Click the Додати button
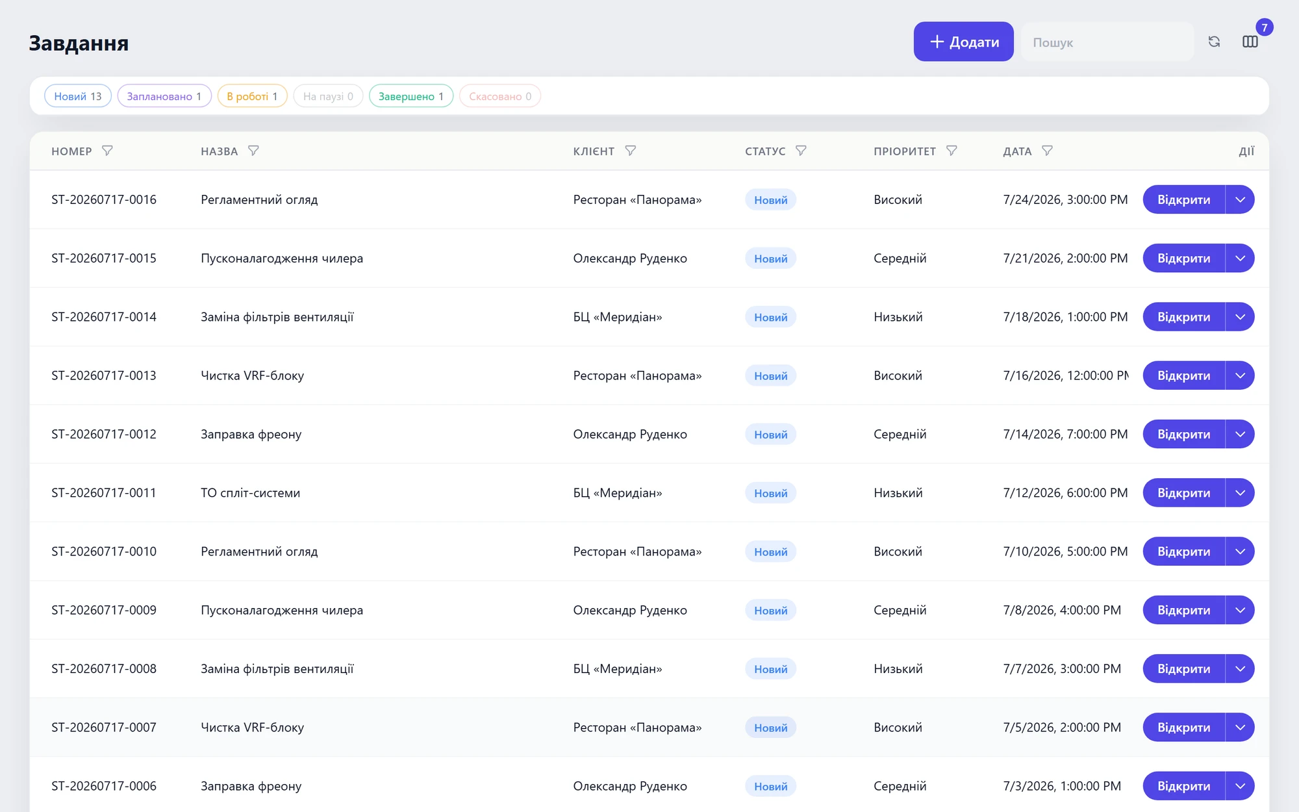The image size is (1299, 812). (964, 42)
